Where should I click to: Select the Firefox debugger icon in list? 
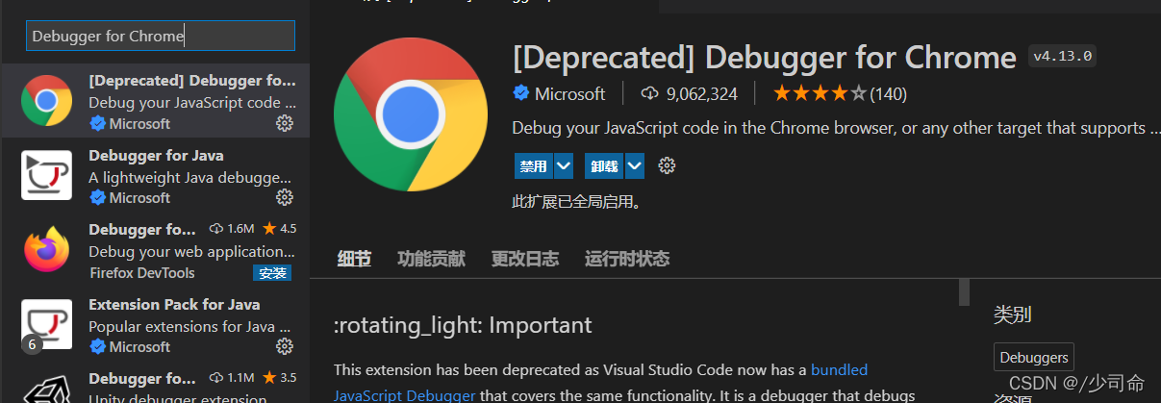pos(46,250)
